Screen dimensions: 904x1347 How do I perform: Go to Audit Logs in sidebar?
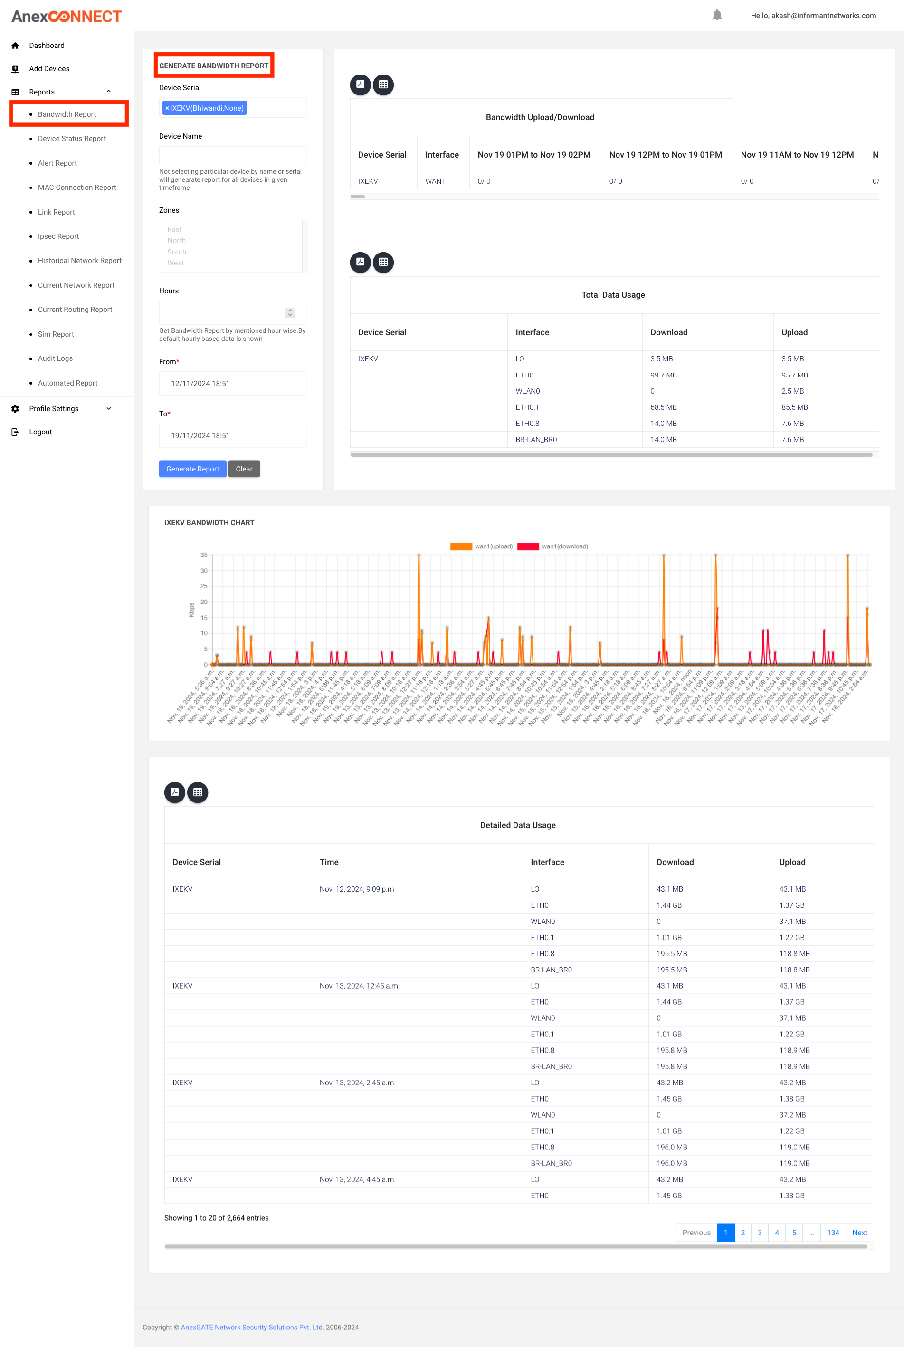pyautogui.click(x=56, y=358)
